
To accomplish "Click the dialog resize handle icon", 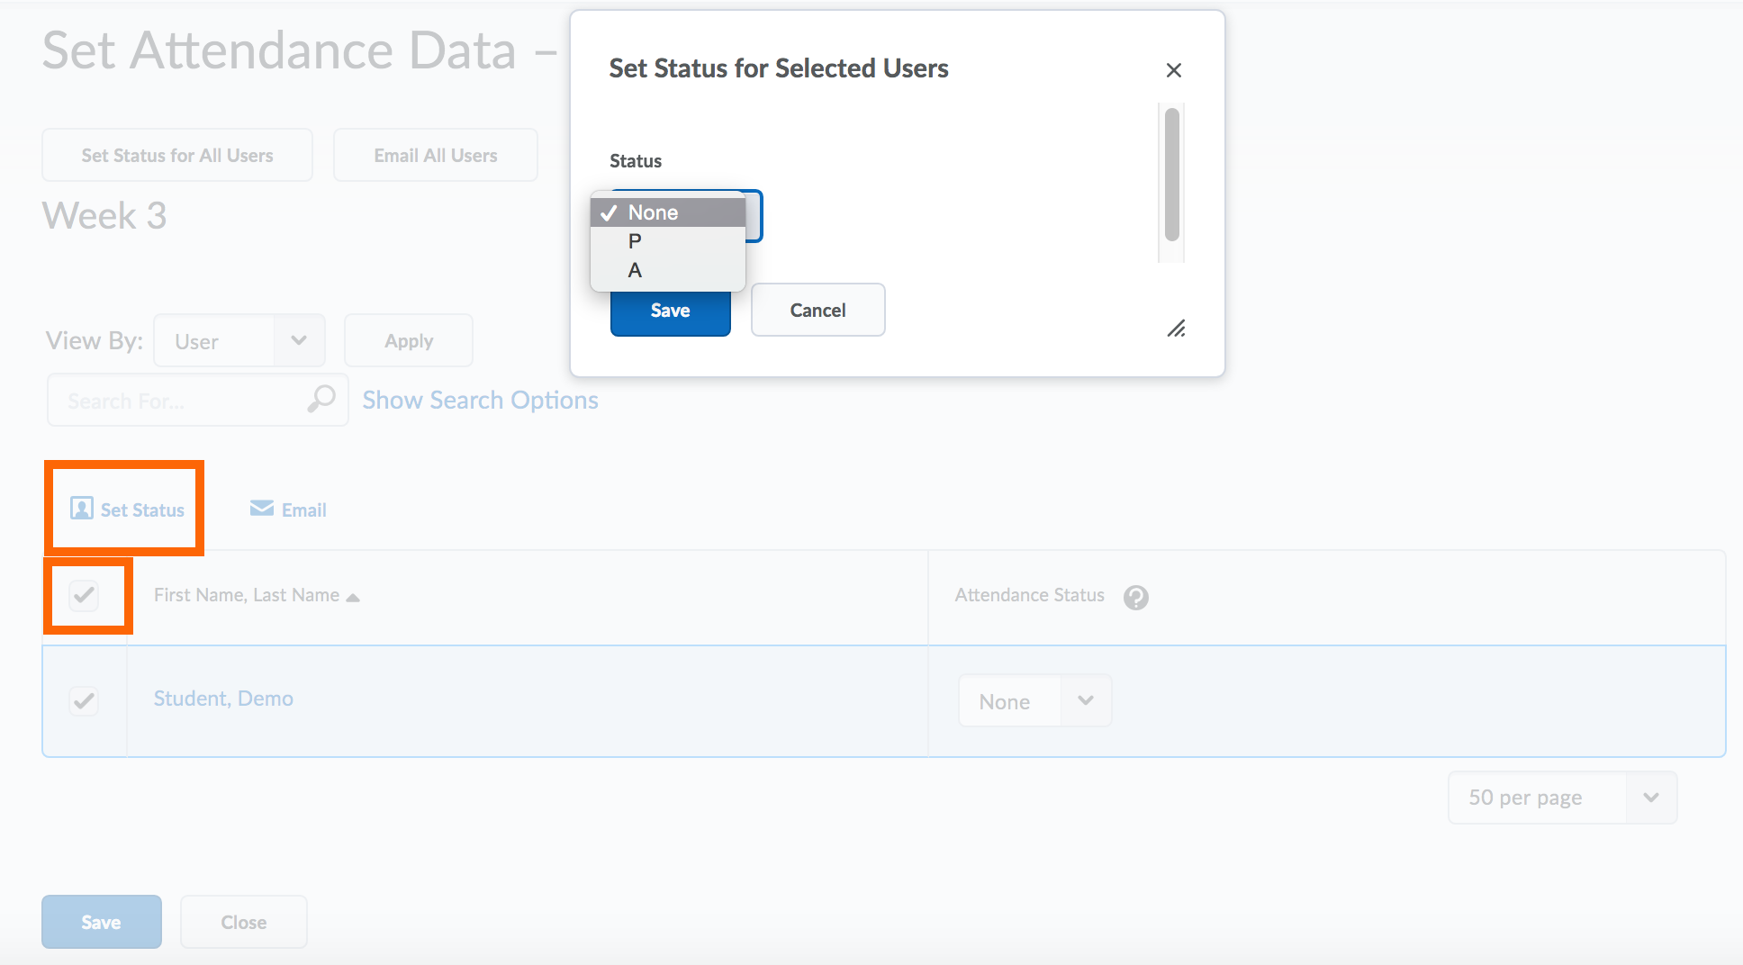I will point(1176,329).
